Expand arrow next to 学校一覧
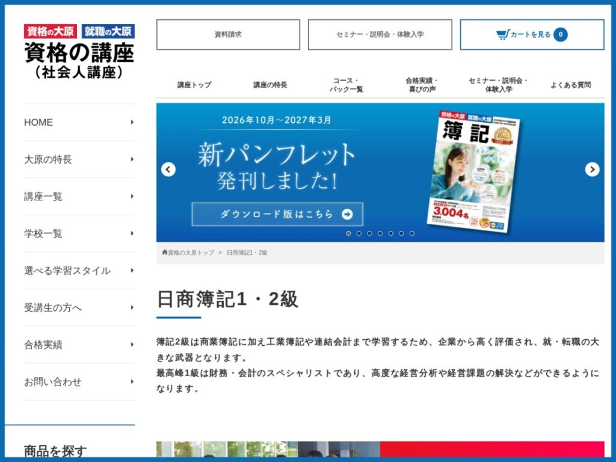The image size is (616, 462). tap(132, 233)
